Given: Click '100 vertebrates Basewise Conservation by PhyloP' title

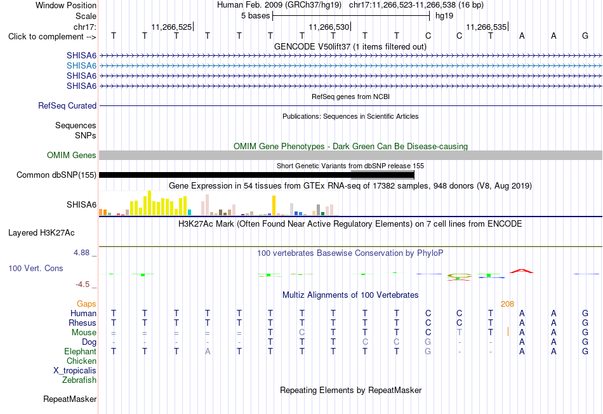Looking at the screenshot, I should 350,253.
